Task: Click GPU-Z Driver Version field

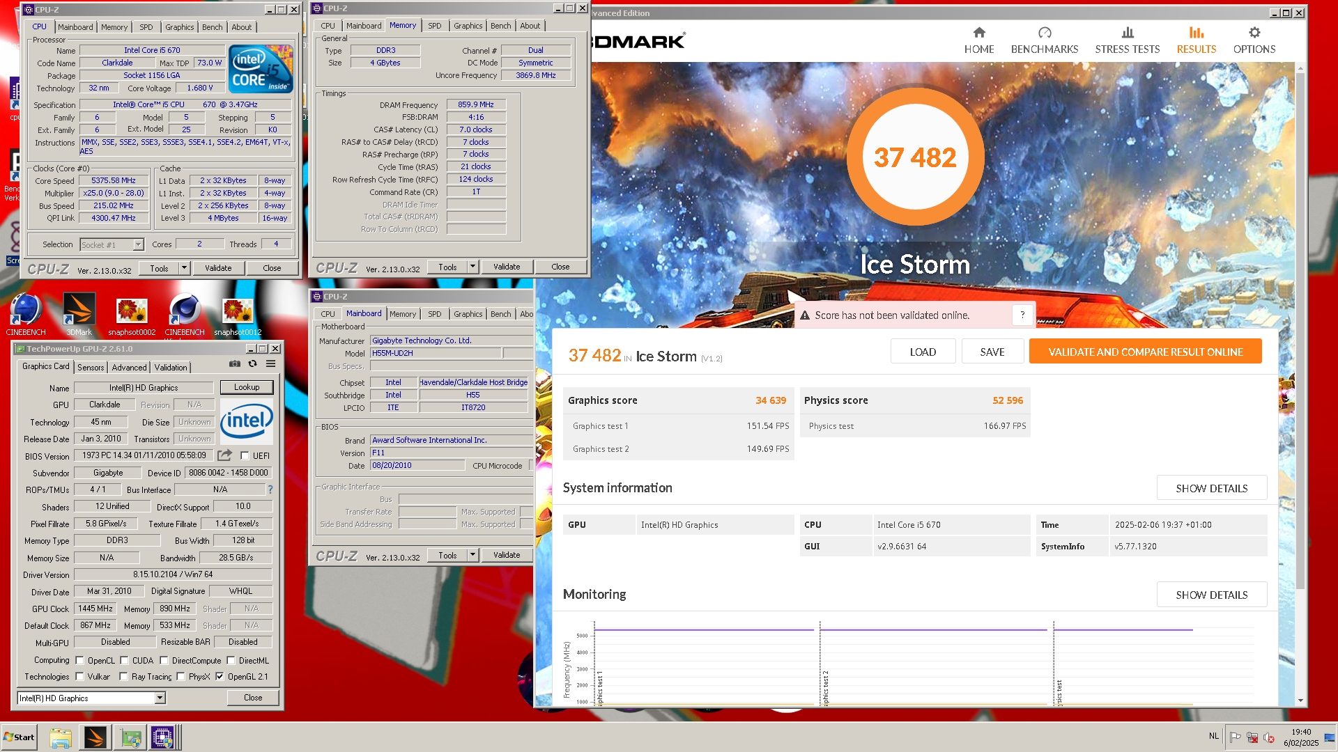Action: click(173, 574)
